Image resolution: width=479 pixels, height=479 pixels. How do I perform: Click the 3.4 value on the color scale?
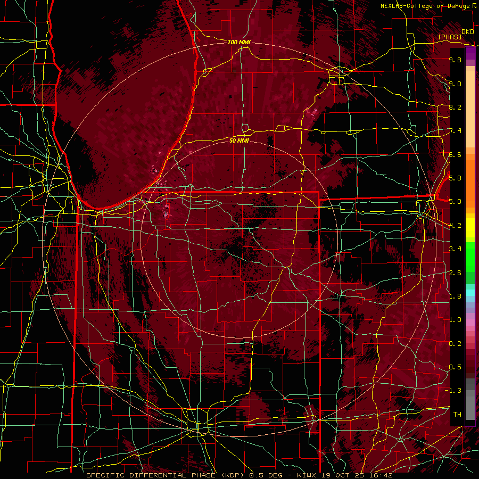(455, 249)
